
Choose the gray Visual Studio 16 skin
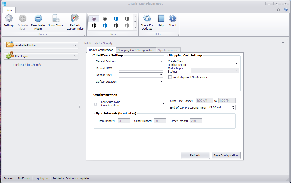click(x=127, y=19)
